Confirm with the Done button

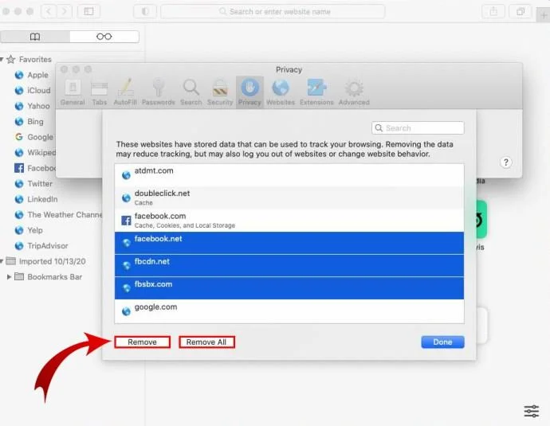[442, 342]
